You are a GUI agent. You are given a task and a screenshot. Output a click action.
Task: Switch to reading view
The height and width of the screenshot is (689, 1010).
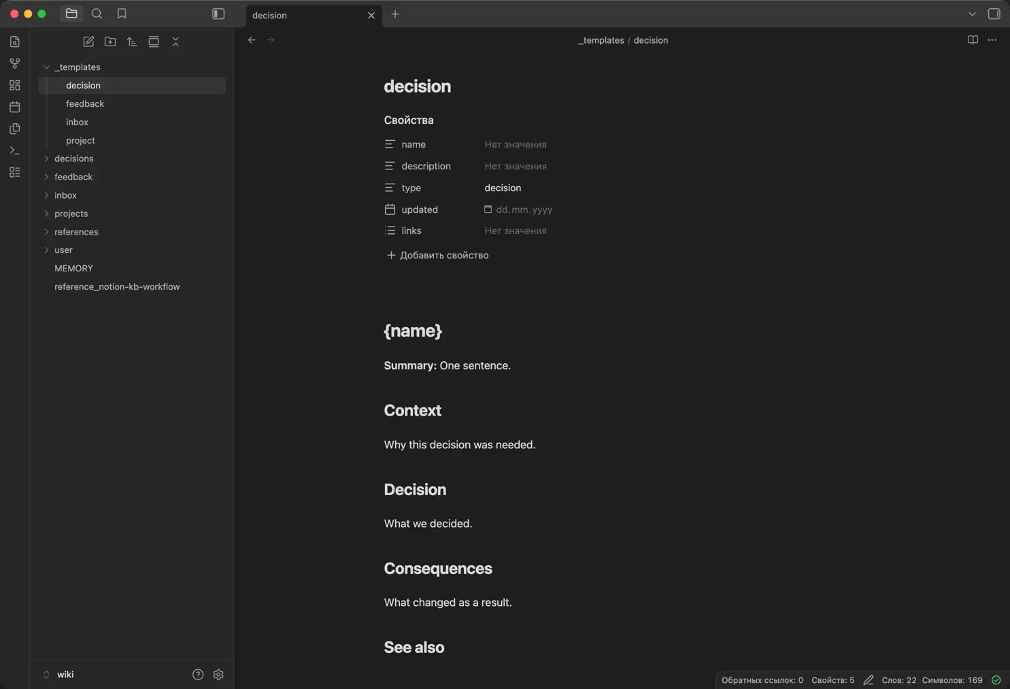tap(973, 40)
